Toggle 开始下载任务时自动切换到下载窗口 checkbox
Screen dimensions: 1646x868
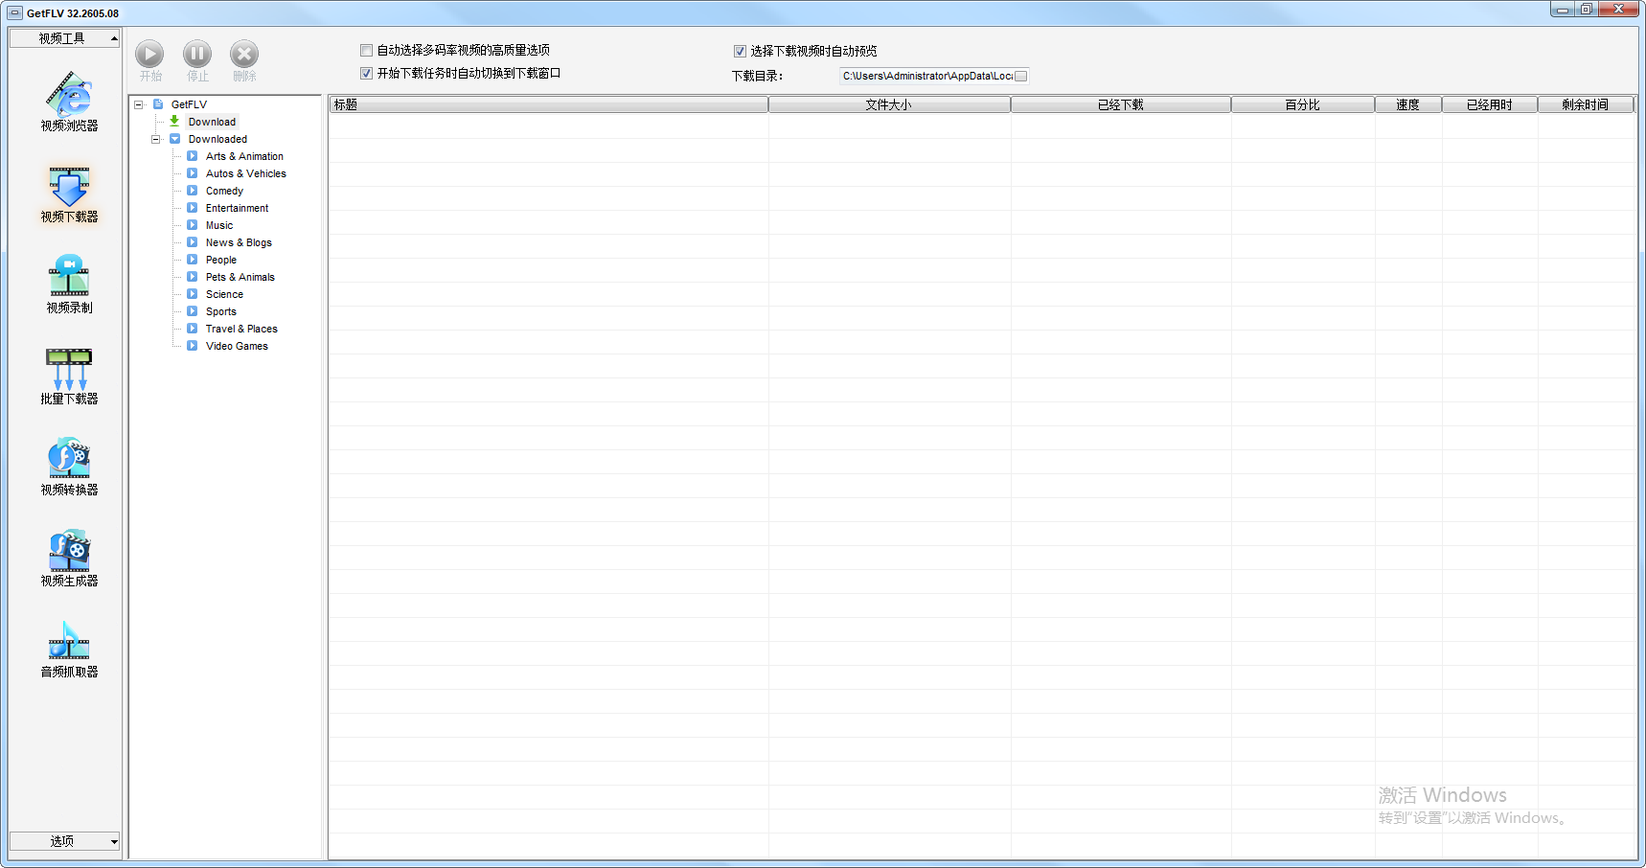(x=366, y=73)
